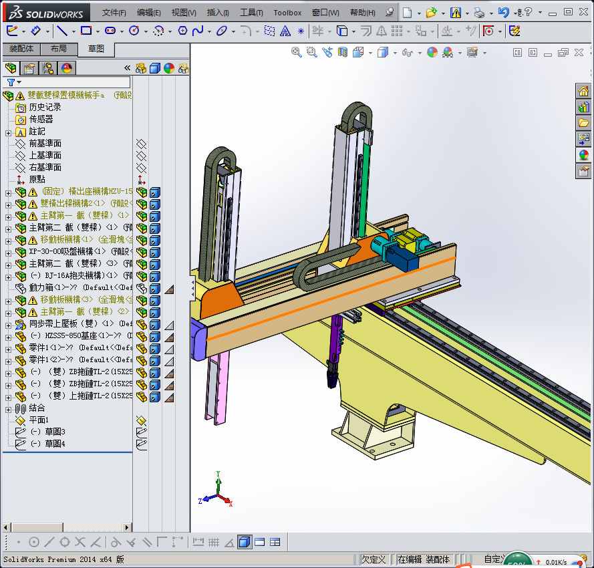Screen dimensions: 594x568
Task: Select 原點 origin in feature tree
Action: coord(37,180)
